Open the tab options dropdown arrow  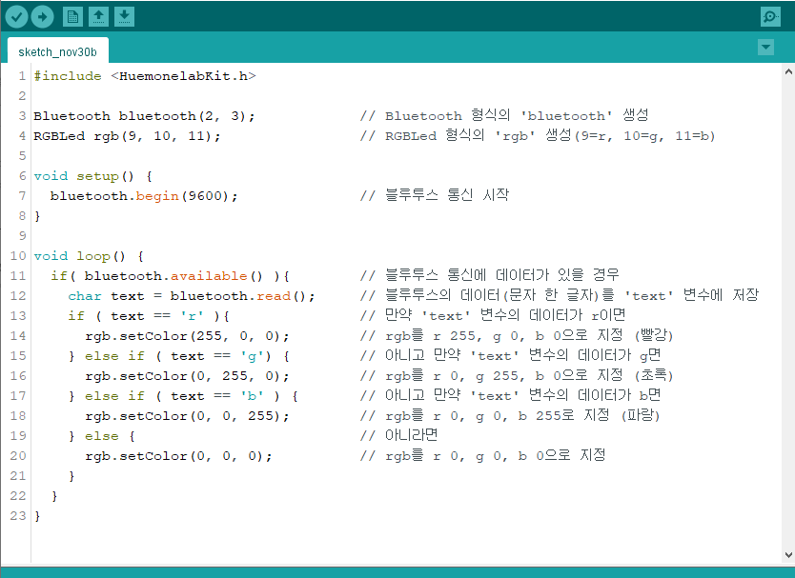765,47
